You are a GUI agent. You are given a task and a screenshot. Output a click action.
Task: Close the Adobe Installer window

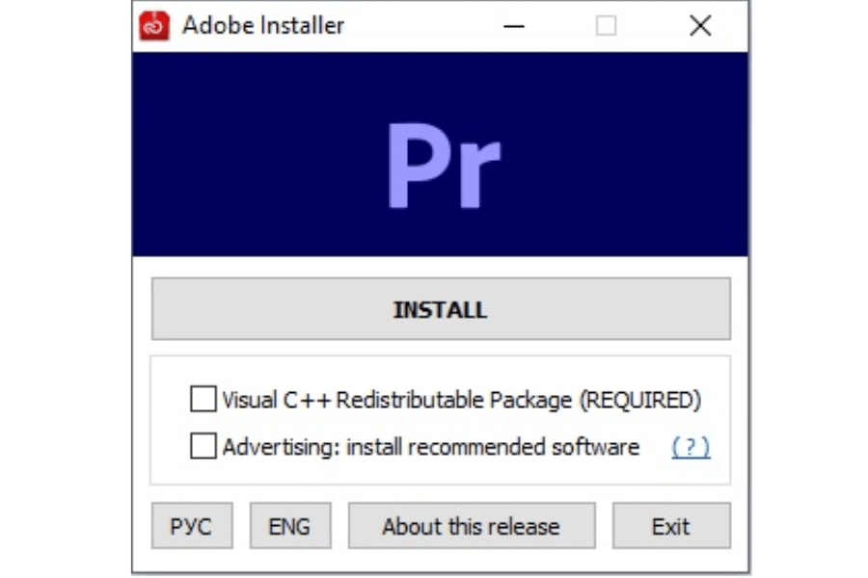700,26
